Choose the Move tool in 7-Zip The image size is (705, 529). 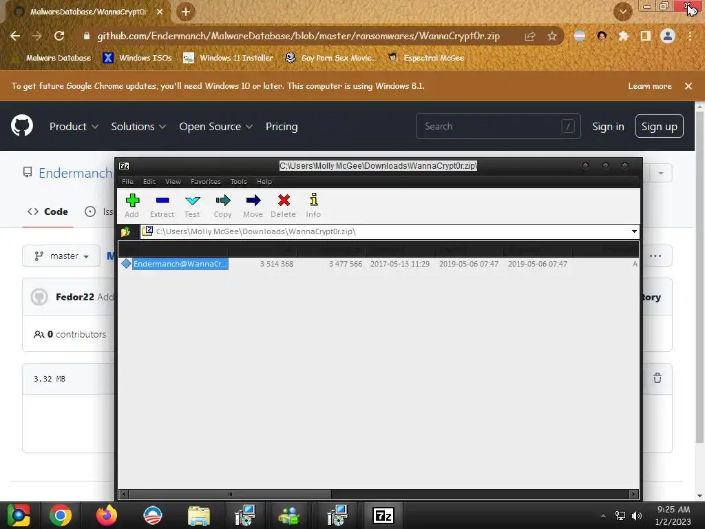(253, 205)
